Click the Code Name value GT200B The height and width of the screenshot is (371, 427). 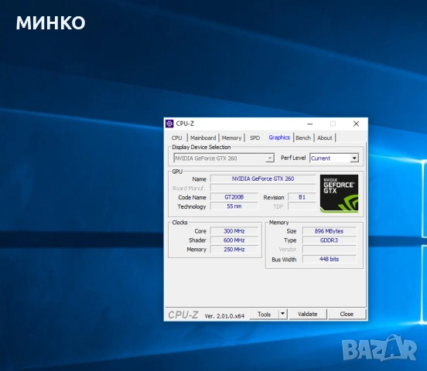click(x=234, y=197)
